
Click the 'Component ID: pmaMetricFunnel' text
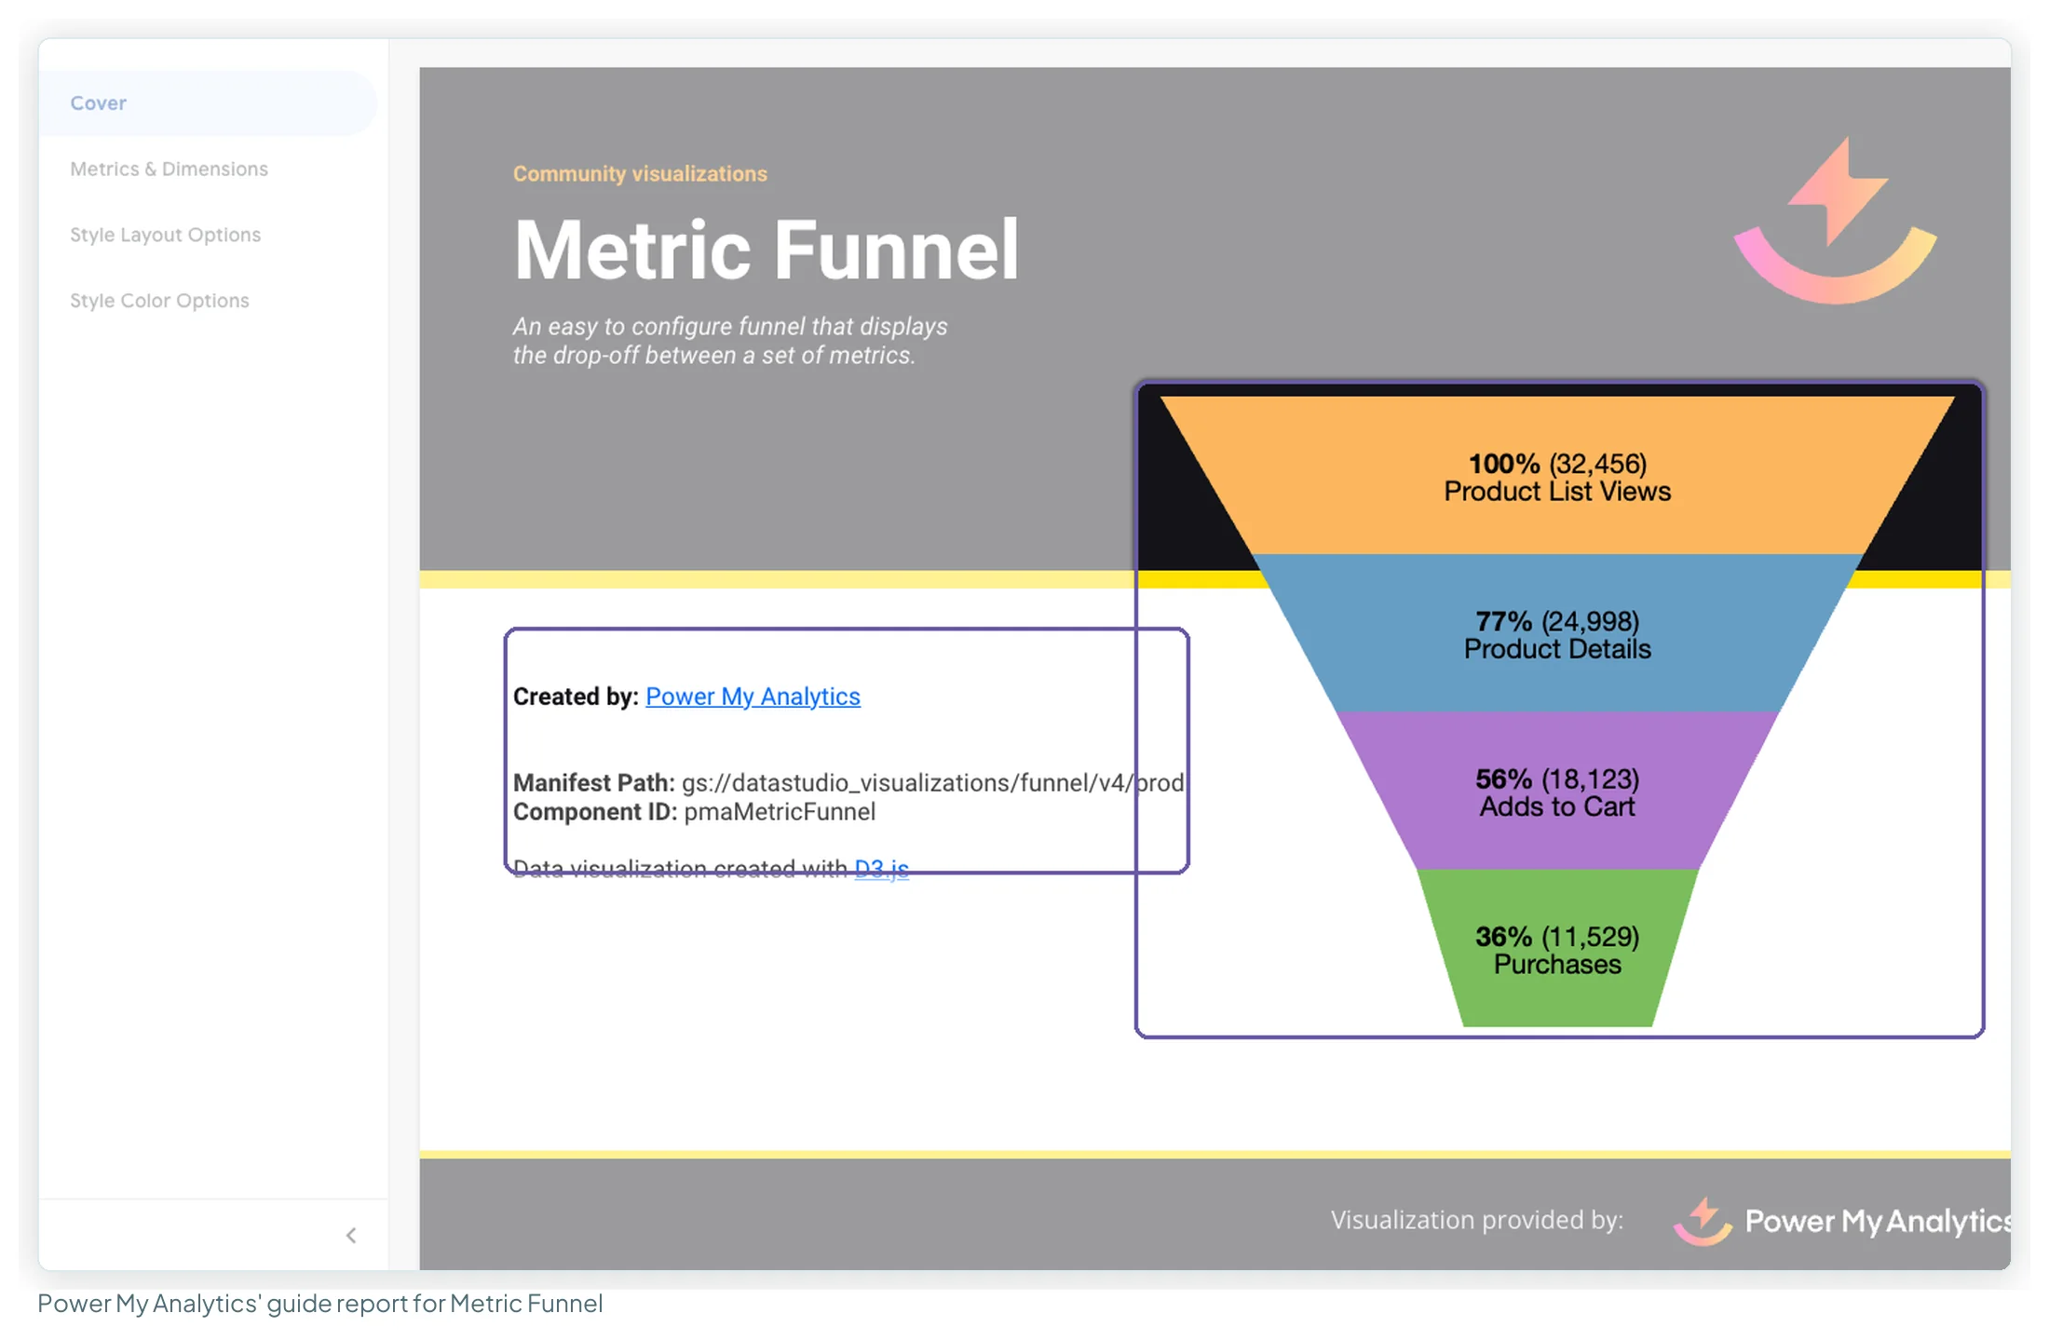(694, 812)
